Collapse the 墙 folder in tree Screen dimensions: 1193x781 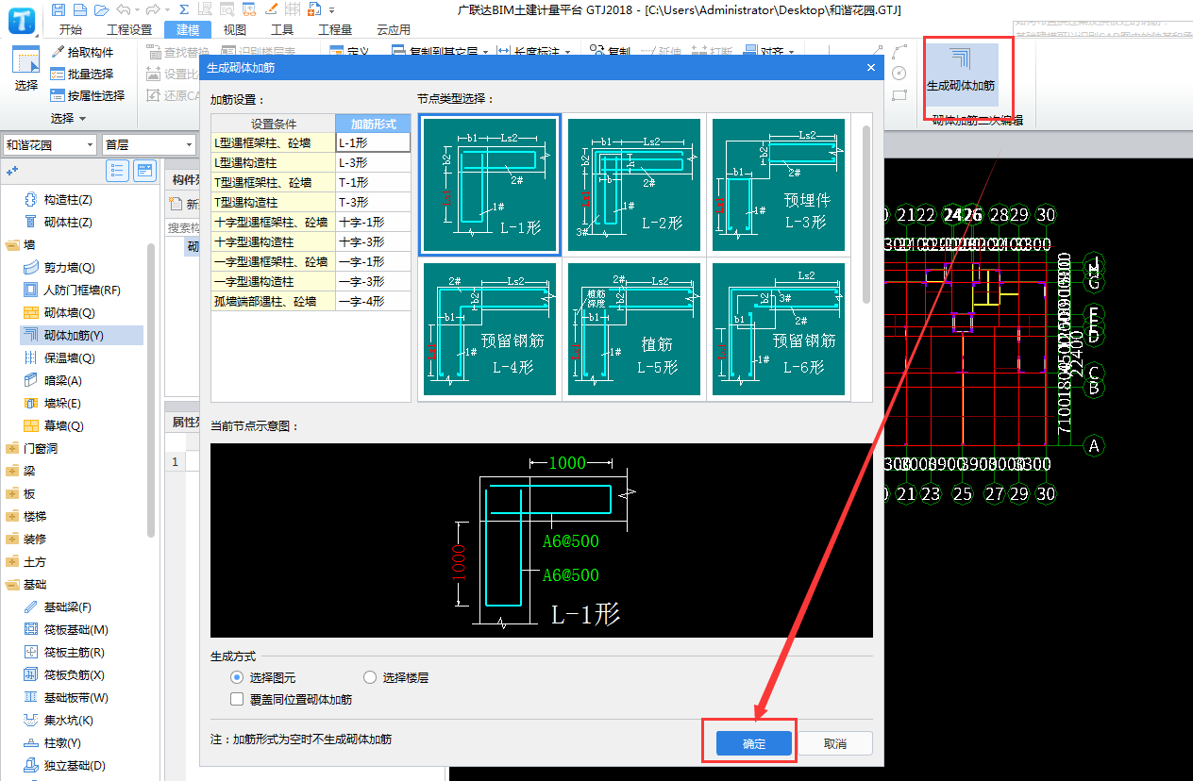coord(12,244)
